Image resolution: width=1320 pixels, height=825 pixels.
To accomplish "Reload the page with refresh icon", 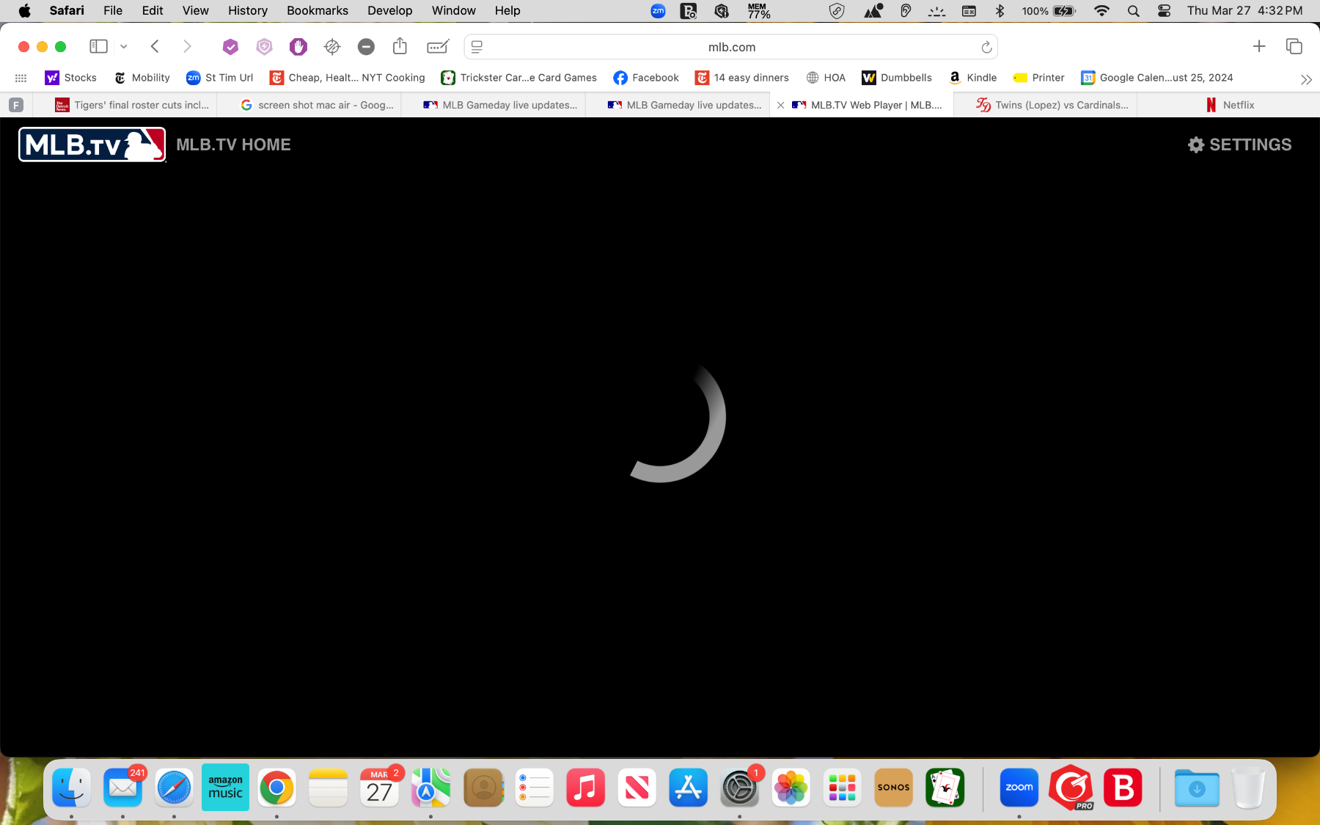I will click(986, 47).
